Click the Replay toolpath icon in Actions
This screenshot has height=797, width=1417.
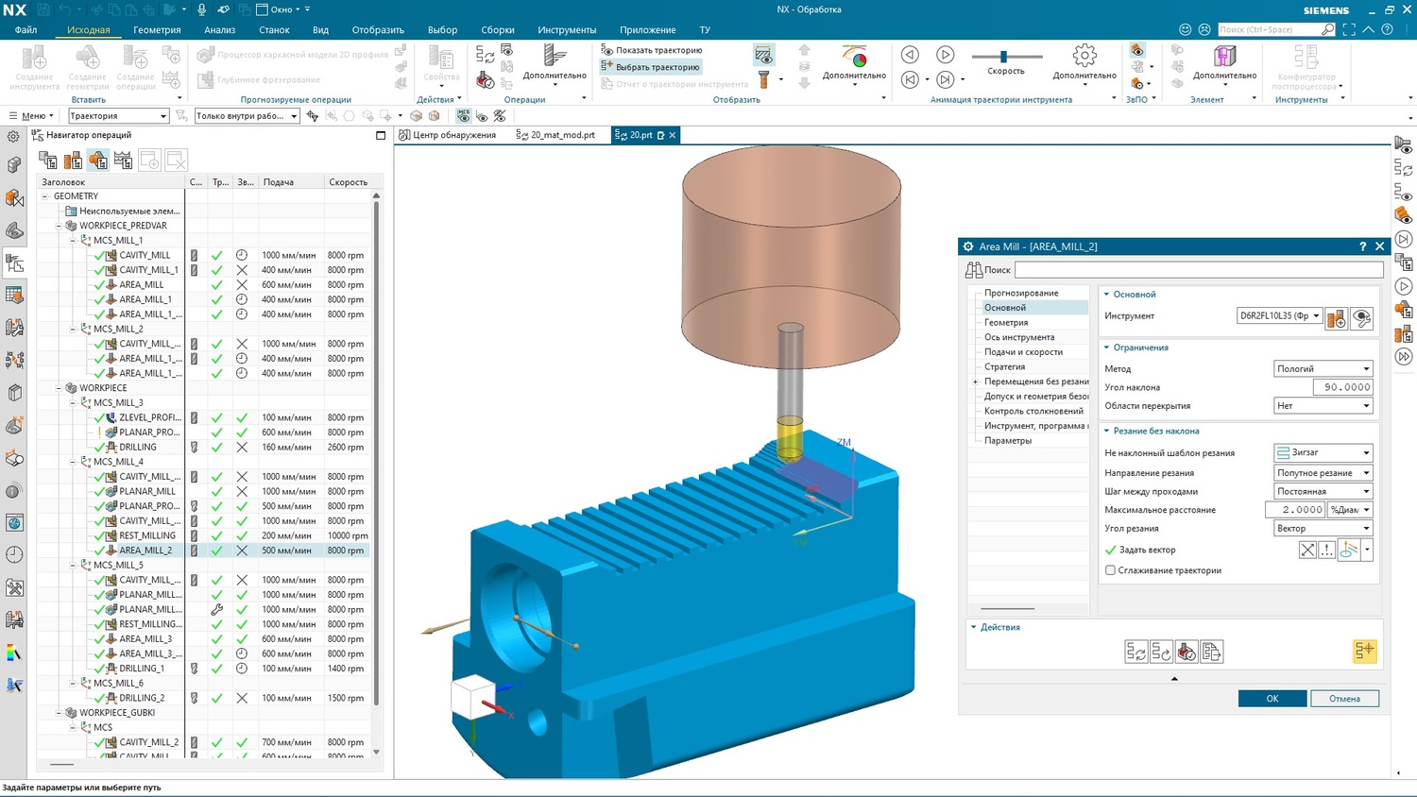tap(1161, 652)
